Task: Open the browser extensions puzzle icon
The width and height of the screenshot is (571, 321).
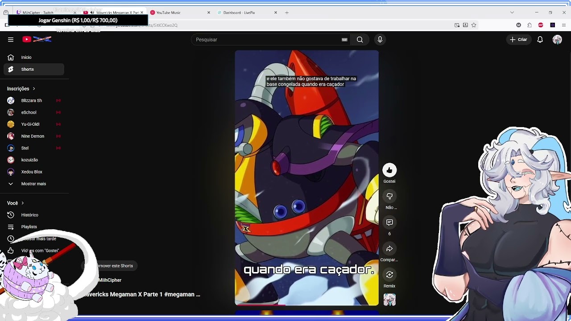Action: pos(530,25)
